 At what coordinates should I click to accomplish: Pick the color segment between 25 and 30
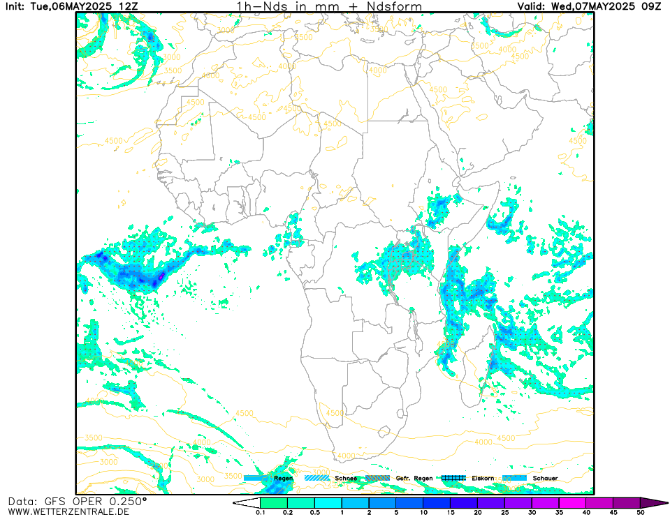[518, 503]
